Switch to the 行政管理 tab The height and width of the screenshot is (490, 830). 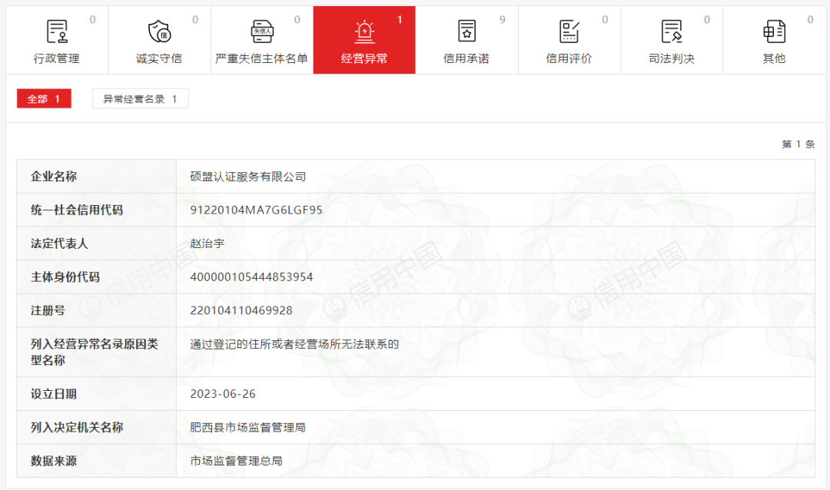[58, 40]
